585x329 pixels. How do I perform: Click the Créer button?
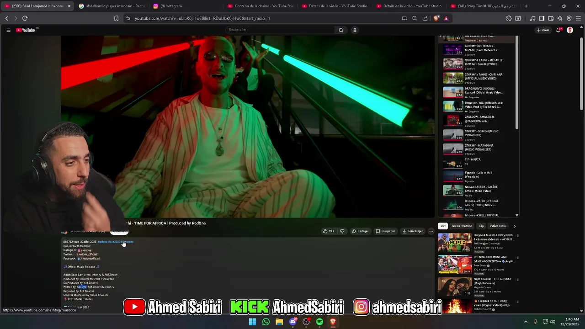click(543, 30)
